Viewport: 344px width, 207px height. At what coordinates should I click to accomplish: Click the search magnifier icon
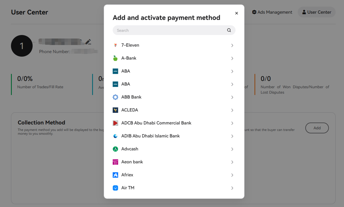[x=229, y=30]
